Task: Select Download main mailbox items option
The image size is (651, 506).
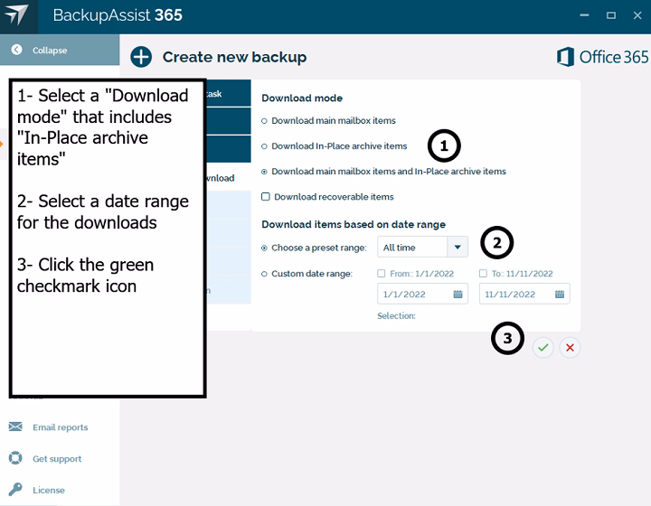Action: click(x=264, y=120)
